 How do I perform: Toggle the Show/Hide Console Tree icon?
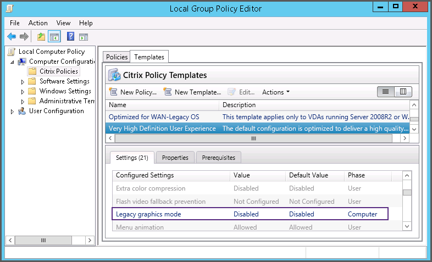pos(54,37)
